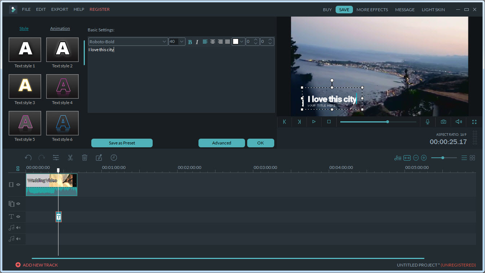The width and height of the screenshot is (485, 273).
Task: Open the text color dropdown arrow
Action: tap(242, 42)
